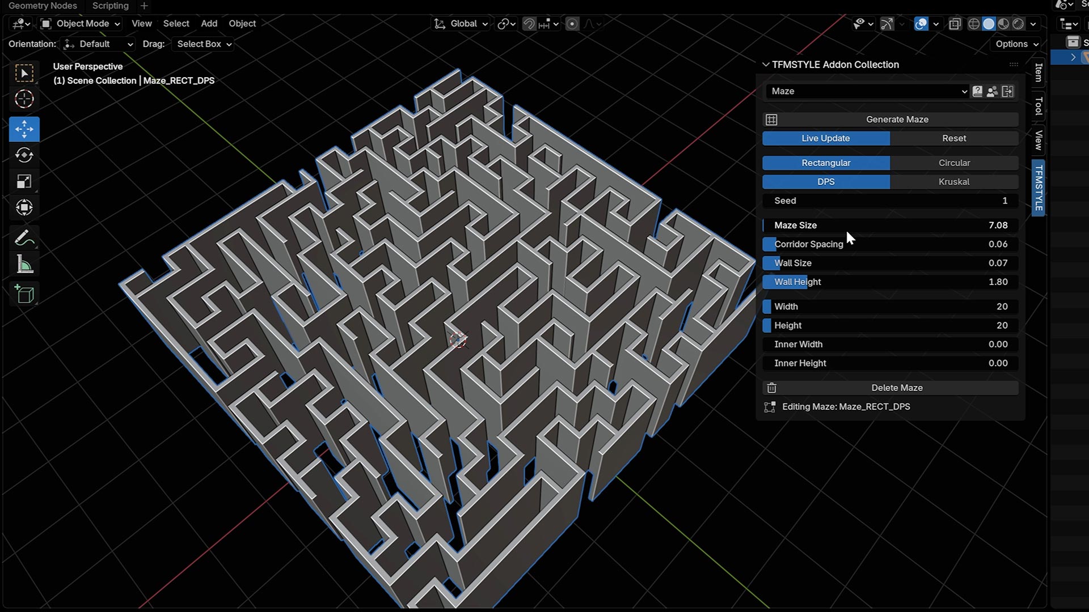Pick the Annotate pencil tool
This screenshot has height=612, width=1089.
[24, 239]
